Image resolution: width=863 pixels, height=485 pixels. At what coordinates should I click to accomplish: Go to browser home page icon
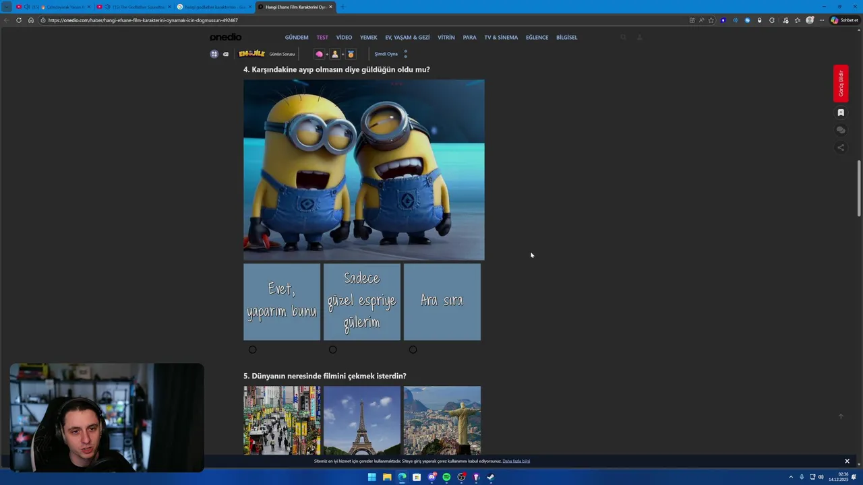coord(31,20)
